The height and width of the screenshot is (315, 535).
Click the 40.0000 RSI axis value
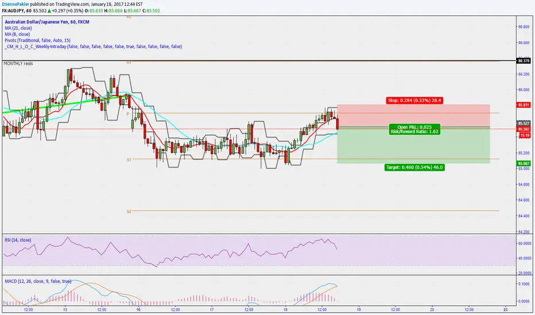tap(525, 258)
